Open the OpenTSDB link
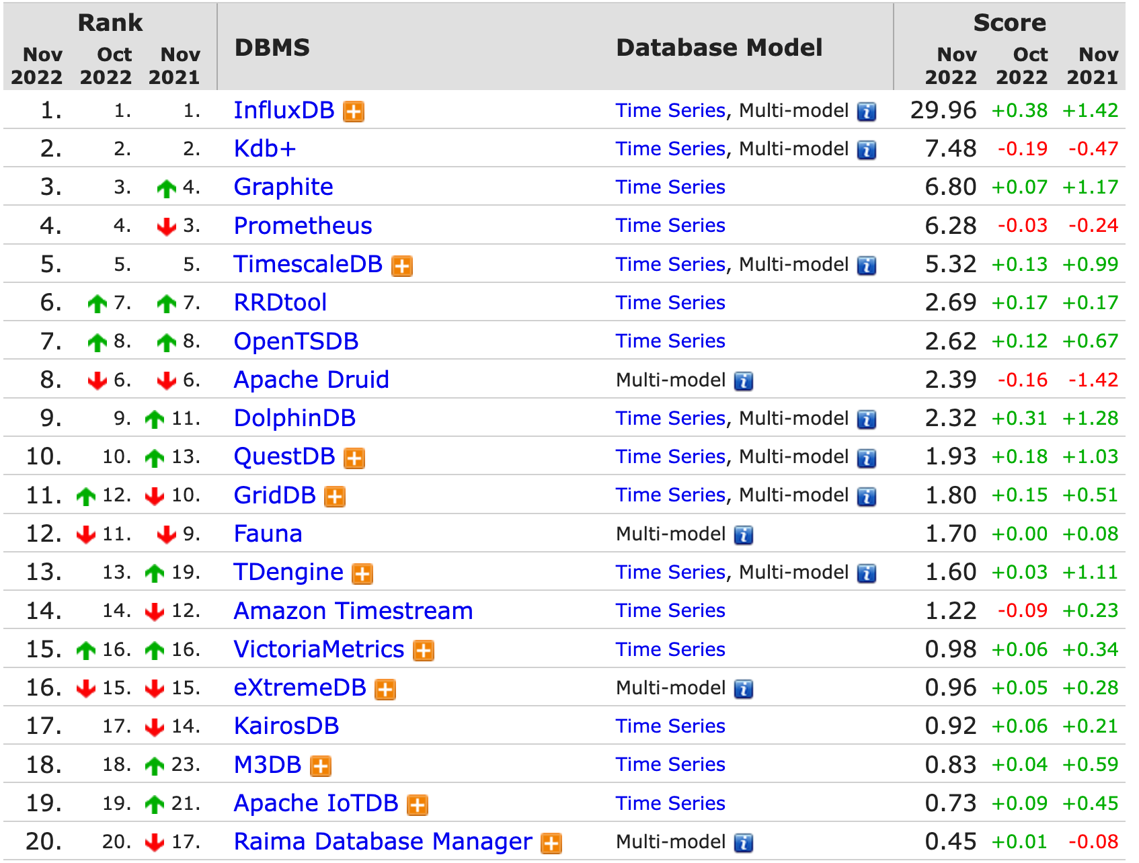 [296, 341]
